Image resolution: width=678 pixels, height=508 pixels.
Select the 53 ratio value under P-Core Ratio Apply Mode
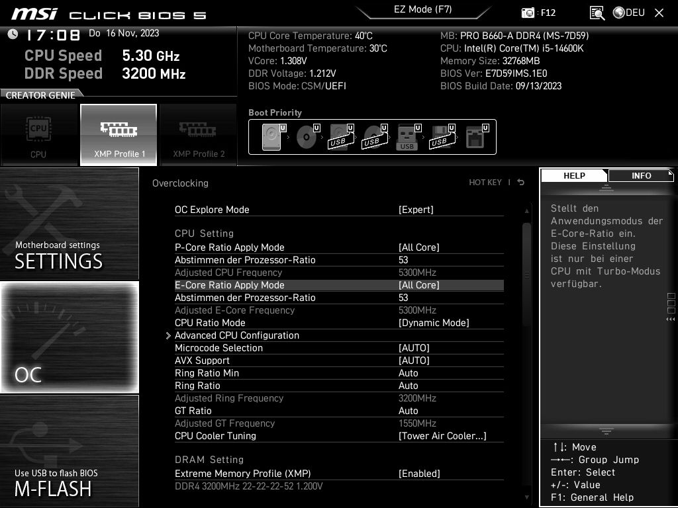point(403,260)
